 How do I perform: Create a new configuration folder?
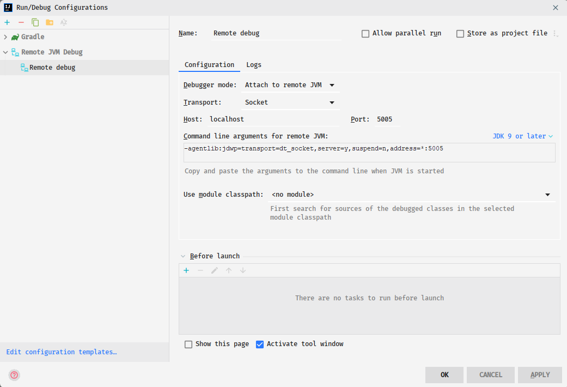pyautogui.click(x=48, y=22)
